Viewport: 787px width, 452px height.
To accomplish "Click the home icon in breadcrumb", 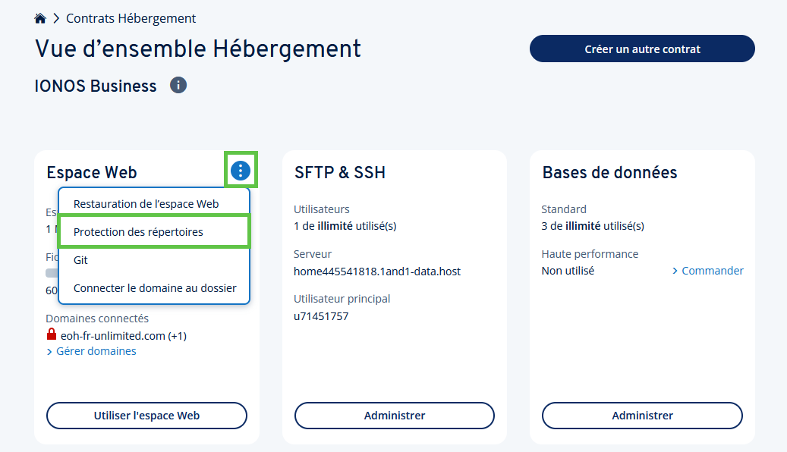I will (41, 18).
